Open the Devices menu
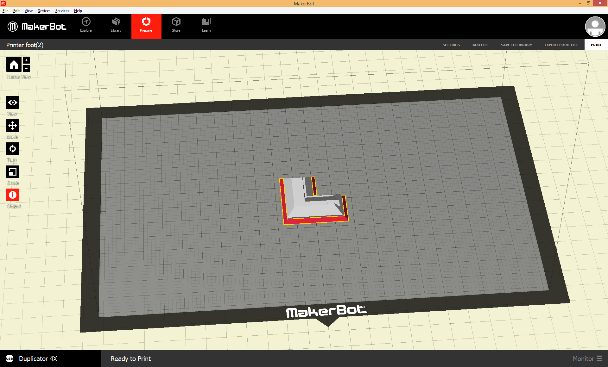 click(44, 11)
